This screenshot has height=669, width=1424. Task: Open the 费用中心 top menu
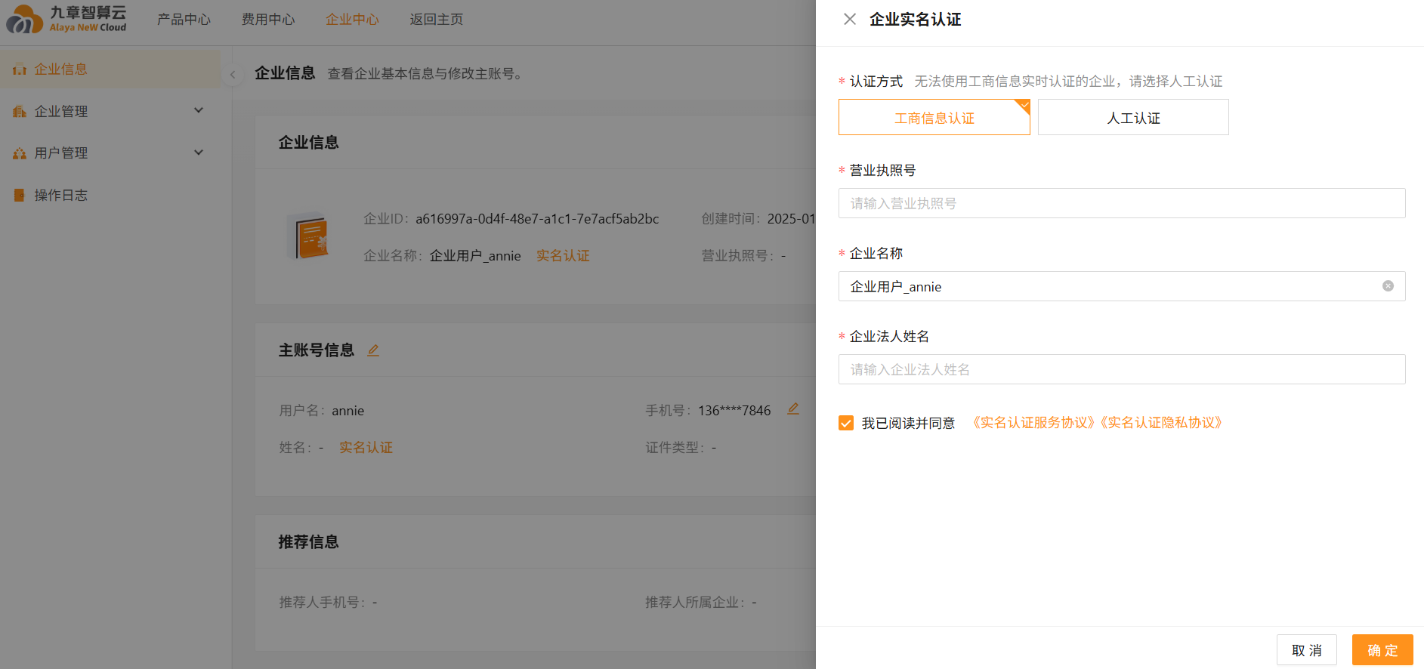[x=268, y=20]
